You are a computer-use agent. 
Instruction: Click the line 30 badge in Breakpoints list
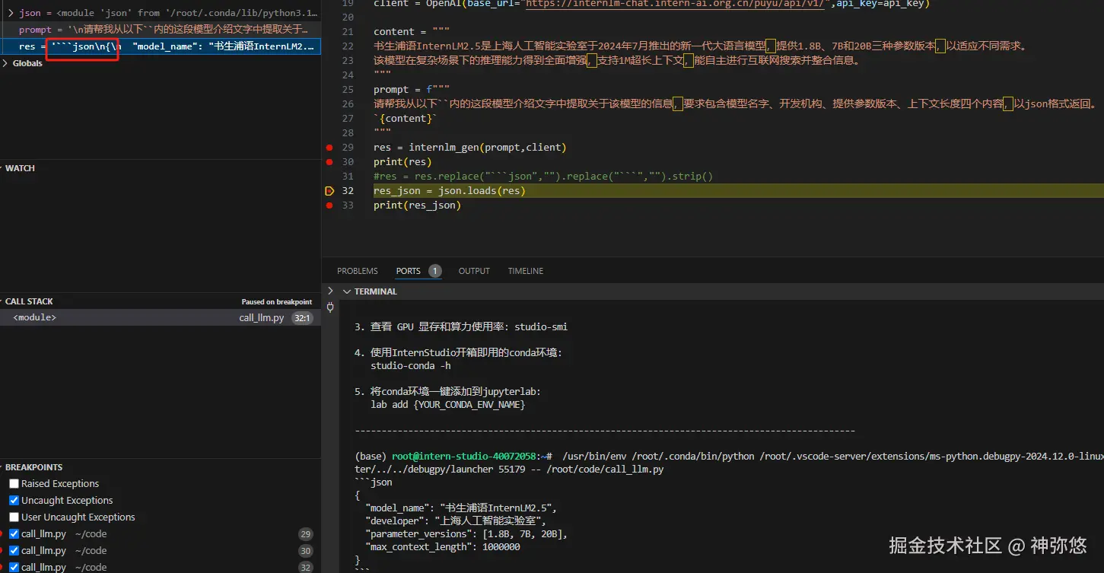[x=305, y=551]
